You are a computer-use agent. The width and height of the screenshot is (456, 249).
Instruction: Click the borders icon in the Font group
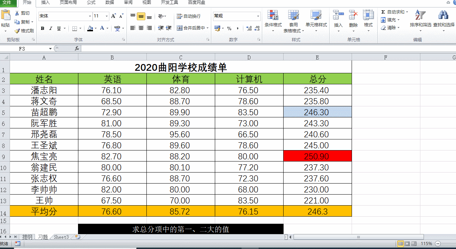74,28
